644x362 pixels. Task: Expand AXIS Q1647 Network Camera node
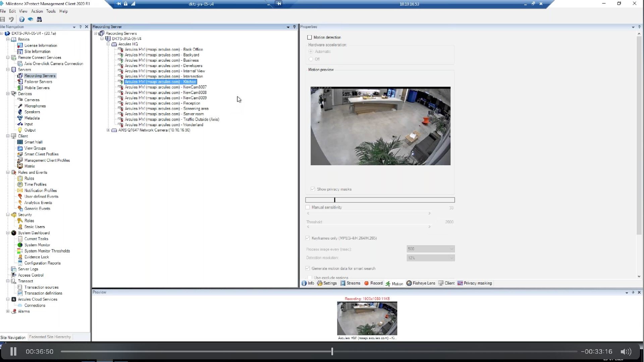coord(108,130)
